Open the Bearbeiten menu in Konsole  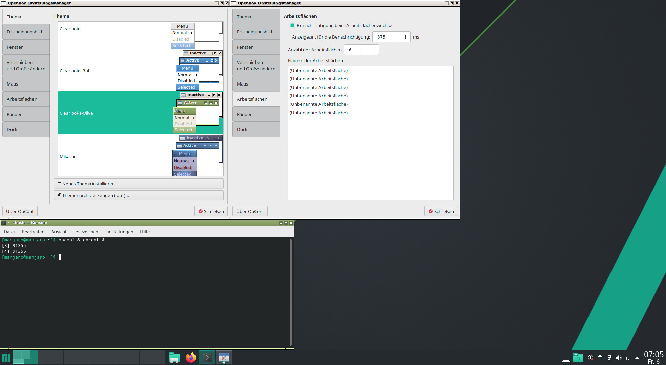(x=33, y=232)
